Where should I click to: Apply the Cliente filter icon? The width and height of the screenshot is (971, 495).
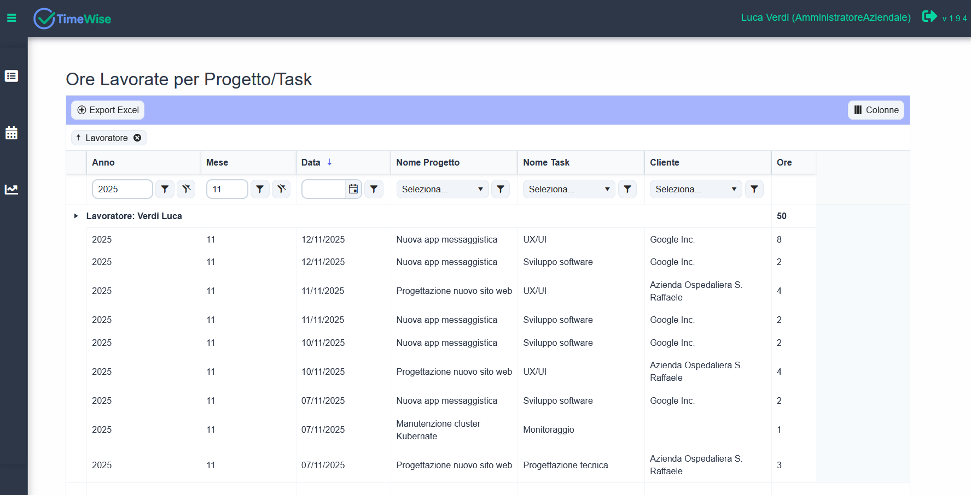(754, 189)
